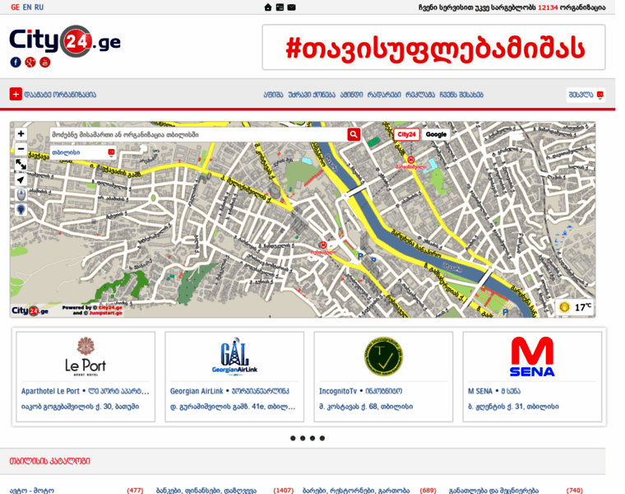
Task: Click address იაკობ გოგებაშვილის ქ. 30, ბათუმი
Action: [x=80, y=407]
